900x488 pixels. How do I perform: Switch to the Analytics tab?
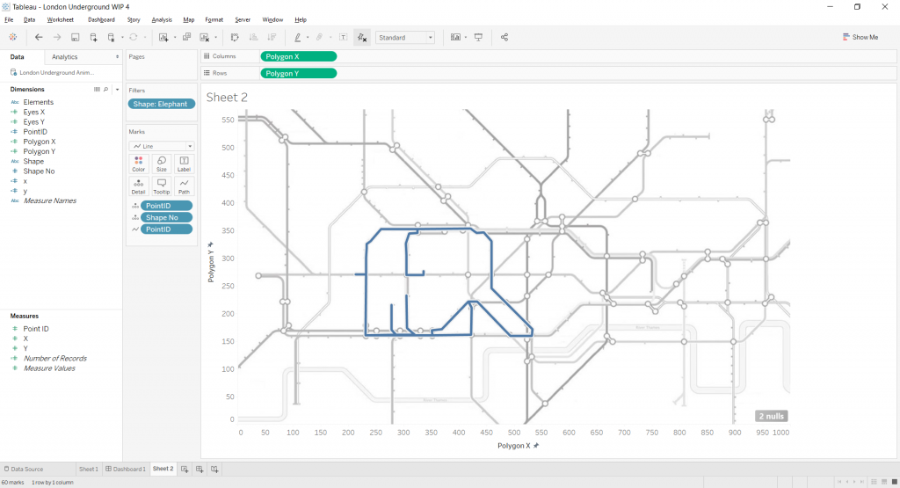point(64,57)
